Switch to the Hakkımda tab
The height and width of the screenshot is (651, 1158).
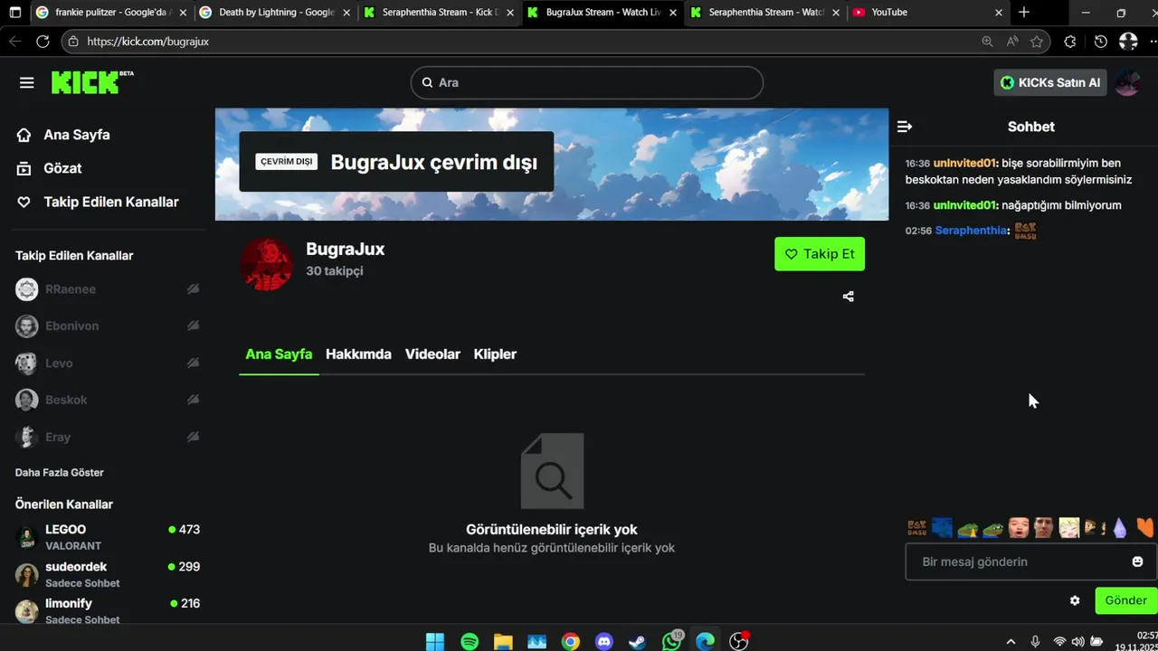click(358, 354)
